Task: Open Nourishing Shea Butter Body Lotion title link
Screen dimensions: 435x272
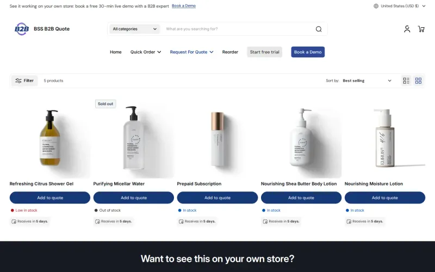Action: [299, 184]
